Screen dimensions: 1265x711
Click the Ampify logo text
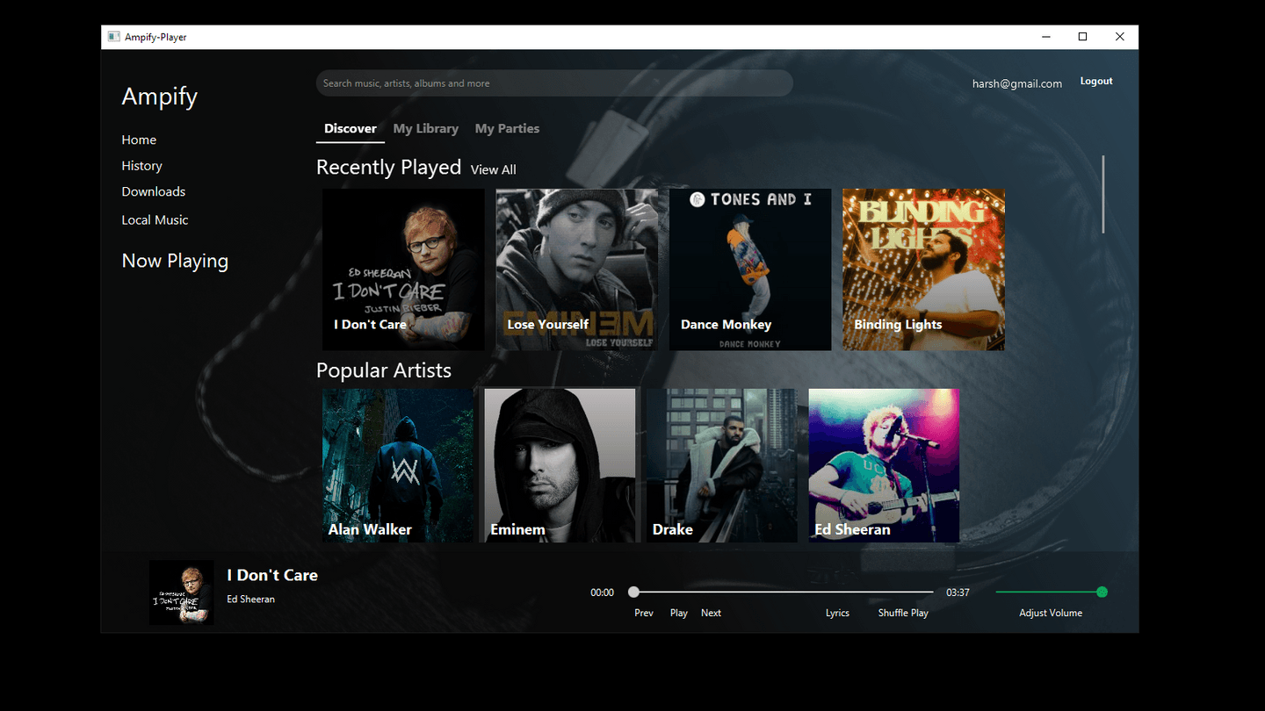click(160, 97)
